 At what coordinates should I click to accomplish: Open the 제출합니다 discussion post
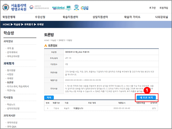[x=78, y=108]
